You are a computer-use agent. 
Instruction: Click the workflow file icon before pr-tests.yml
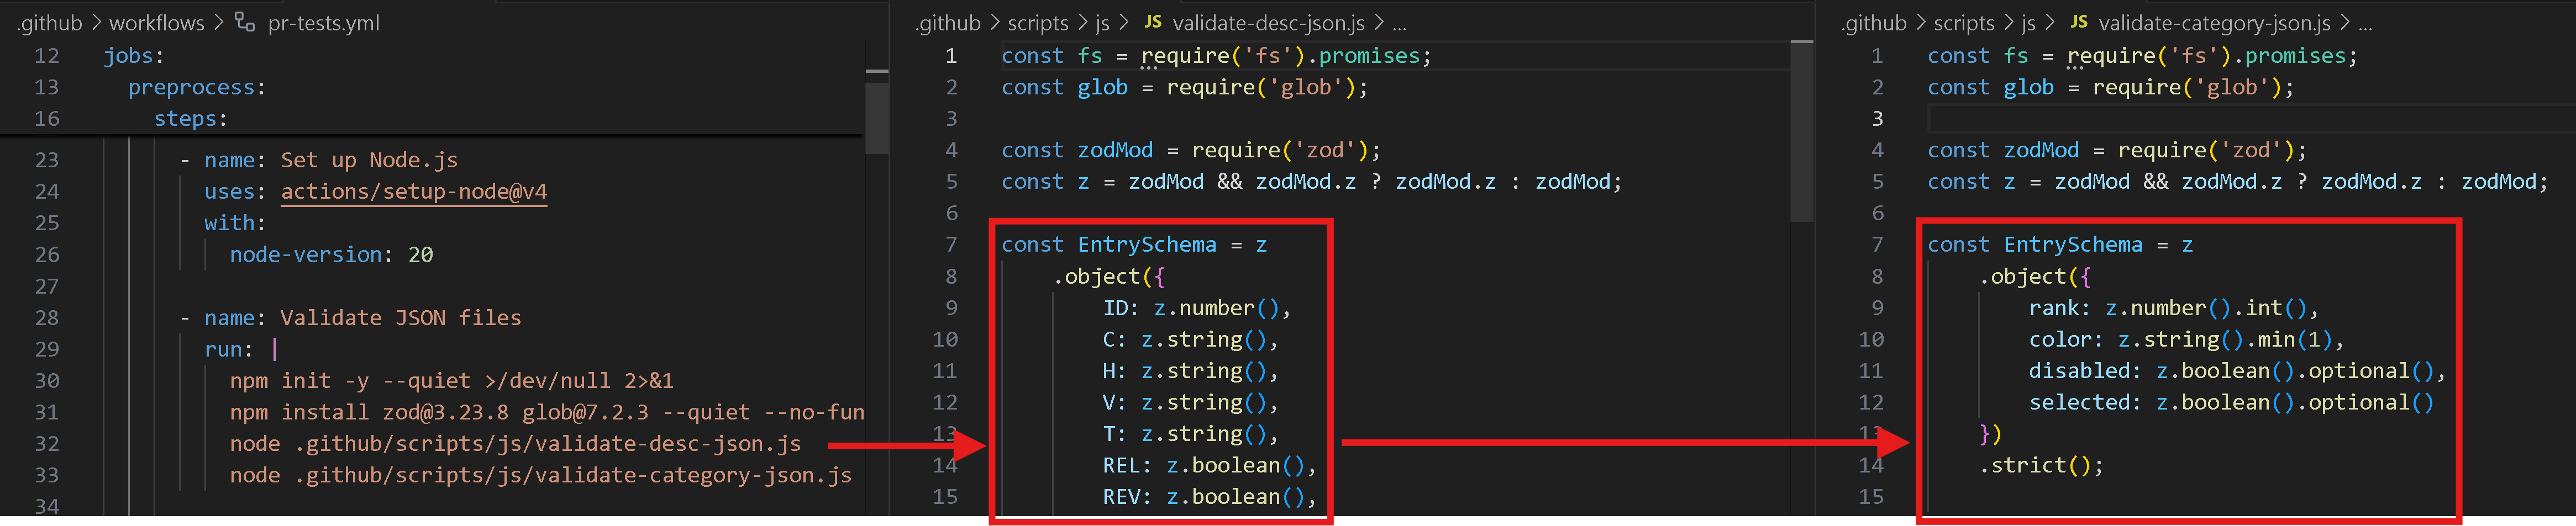point(245,21)
